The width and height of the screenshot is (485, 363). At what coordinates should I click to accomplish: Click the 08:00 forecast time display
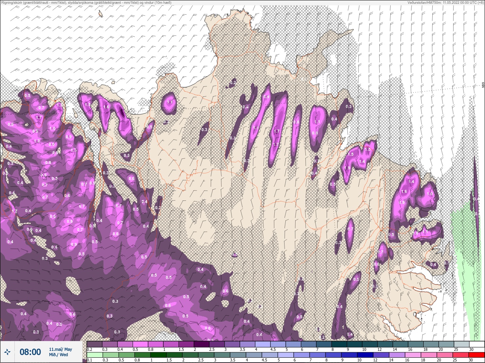point(30,352)
